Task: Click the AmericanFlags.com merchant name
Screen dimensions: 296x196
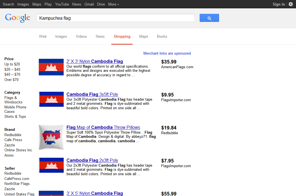Action: 177,67
